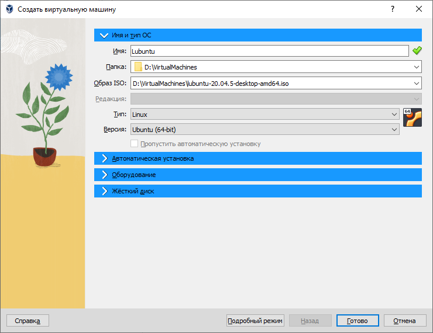Open the Версия dropdown showing Ubuntu (64-bit)
This screenshot has height=333, width=433.
pyautogui.click(x=265, y=129)
